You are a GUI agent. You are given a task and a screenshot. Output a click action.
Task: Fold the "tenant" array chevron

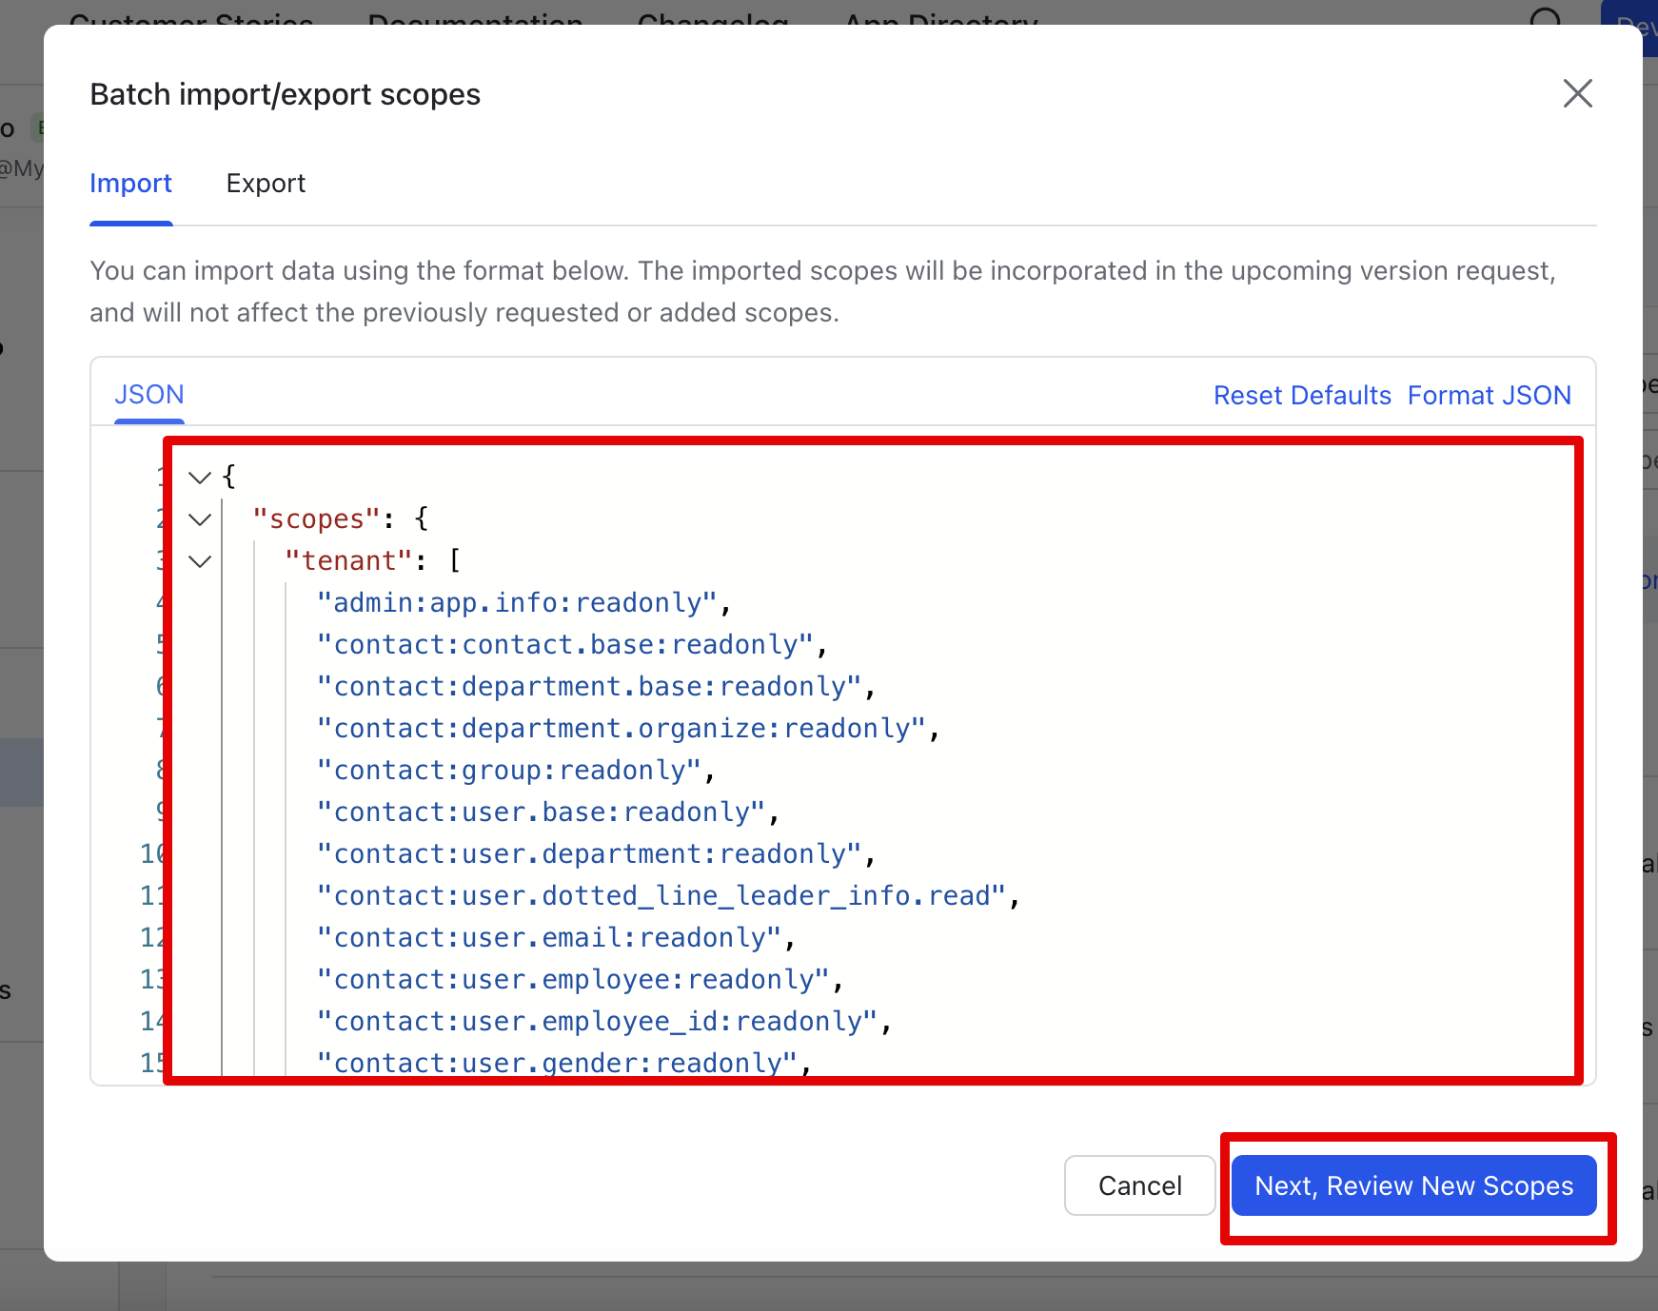click(x=200, y=561)
